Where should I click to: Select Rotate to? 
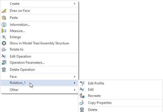point(39,49)
